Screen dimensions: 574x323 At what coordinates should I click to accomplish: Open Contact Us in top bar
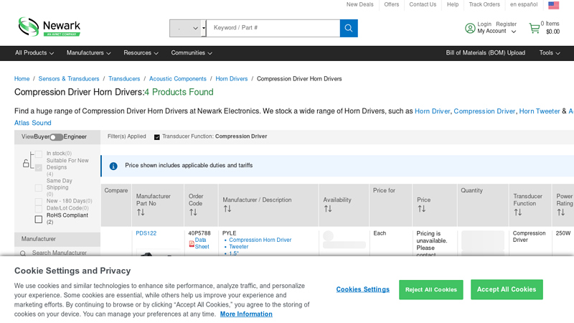point(423,4)
